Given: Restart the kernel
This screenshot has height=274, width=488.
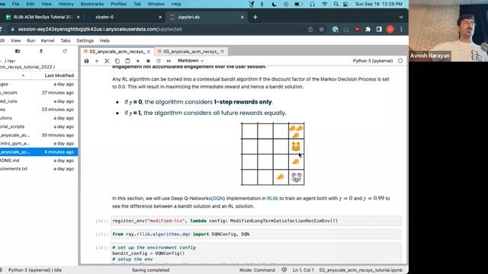Looking at the screenshot, I should point(159,61).
